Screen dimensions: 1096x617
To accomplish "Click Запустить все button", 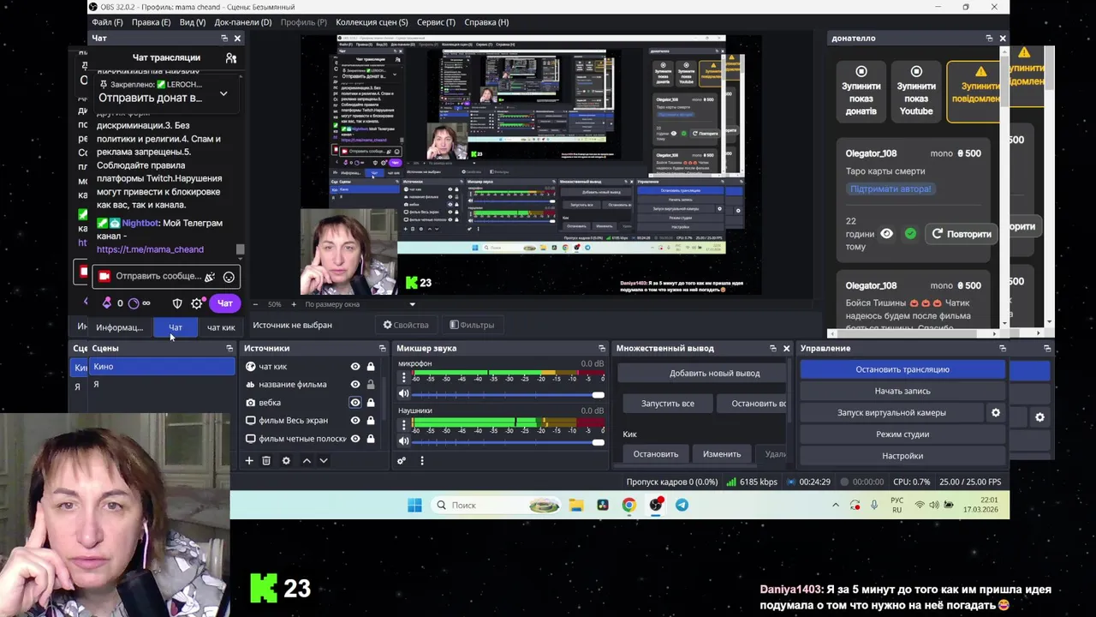I will pyautogui.click(x=668, y=403).
